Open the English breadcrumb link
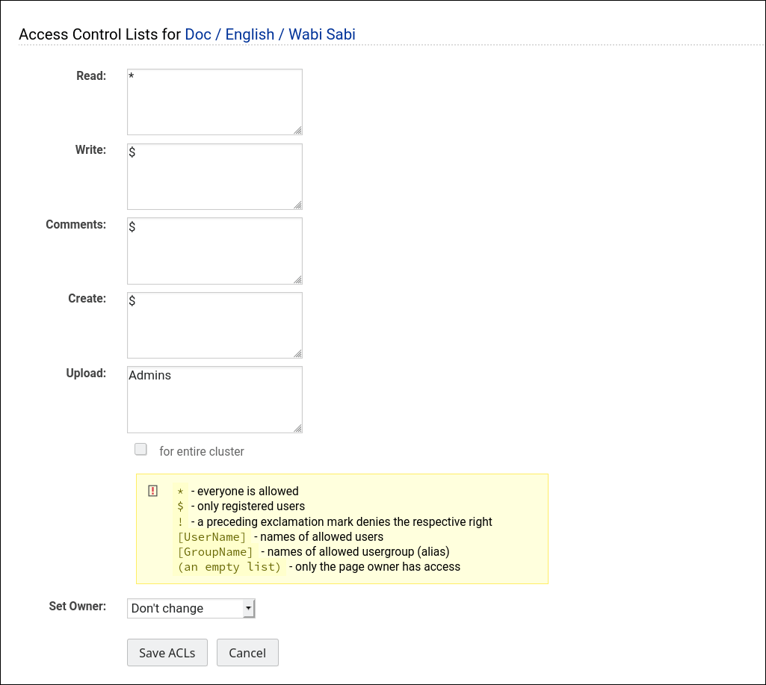 click(x=251, y=34)
